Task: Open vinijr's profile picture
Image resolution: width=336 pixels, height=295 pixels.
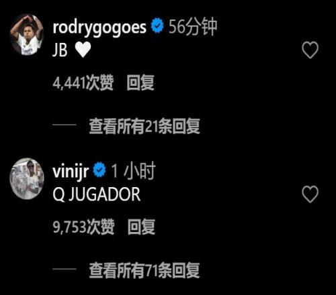Action: (x=27, y=178)
